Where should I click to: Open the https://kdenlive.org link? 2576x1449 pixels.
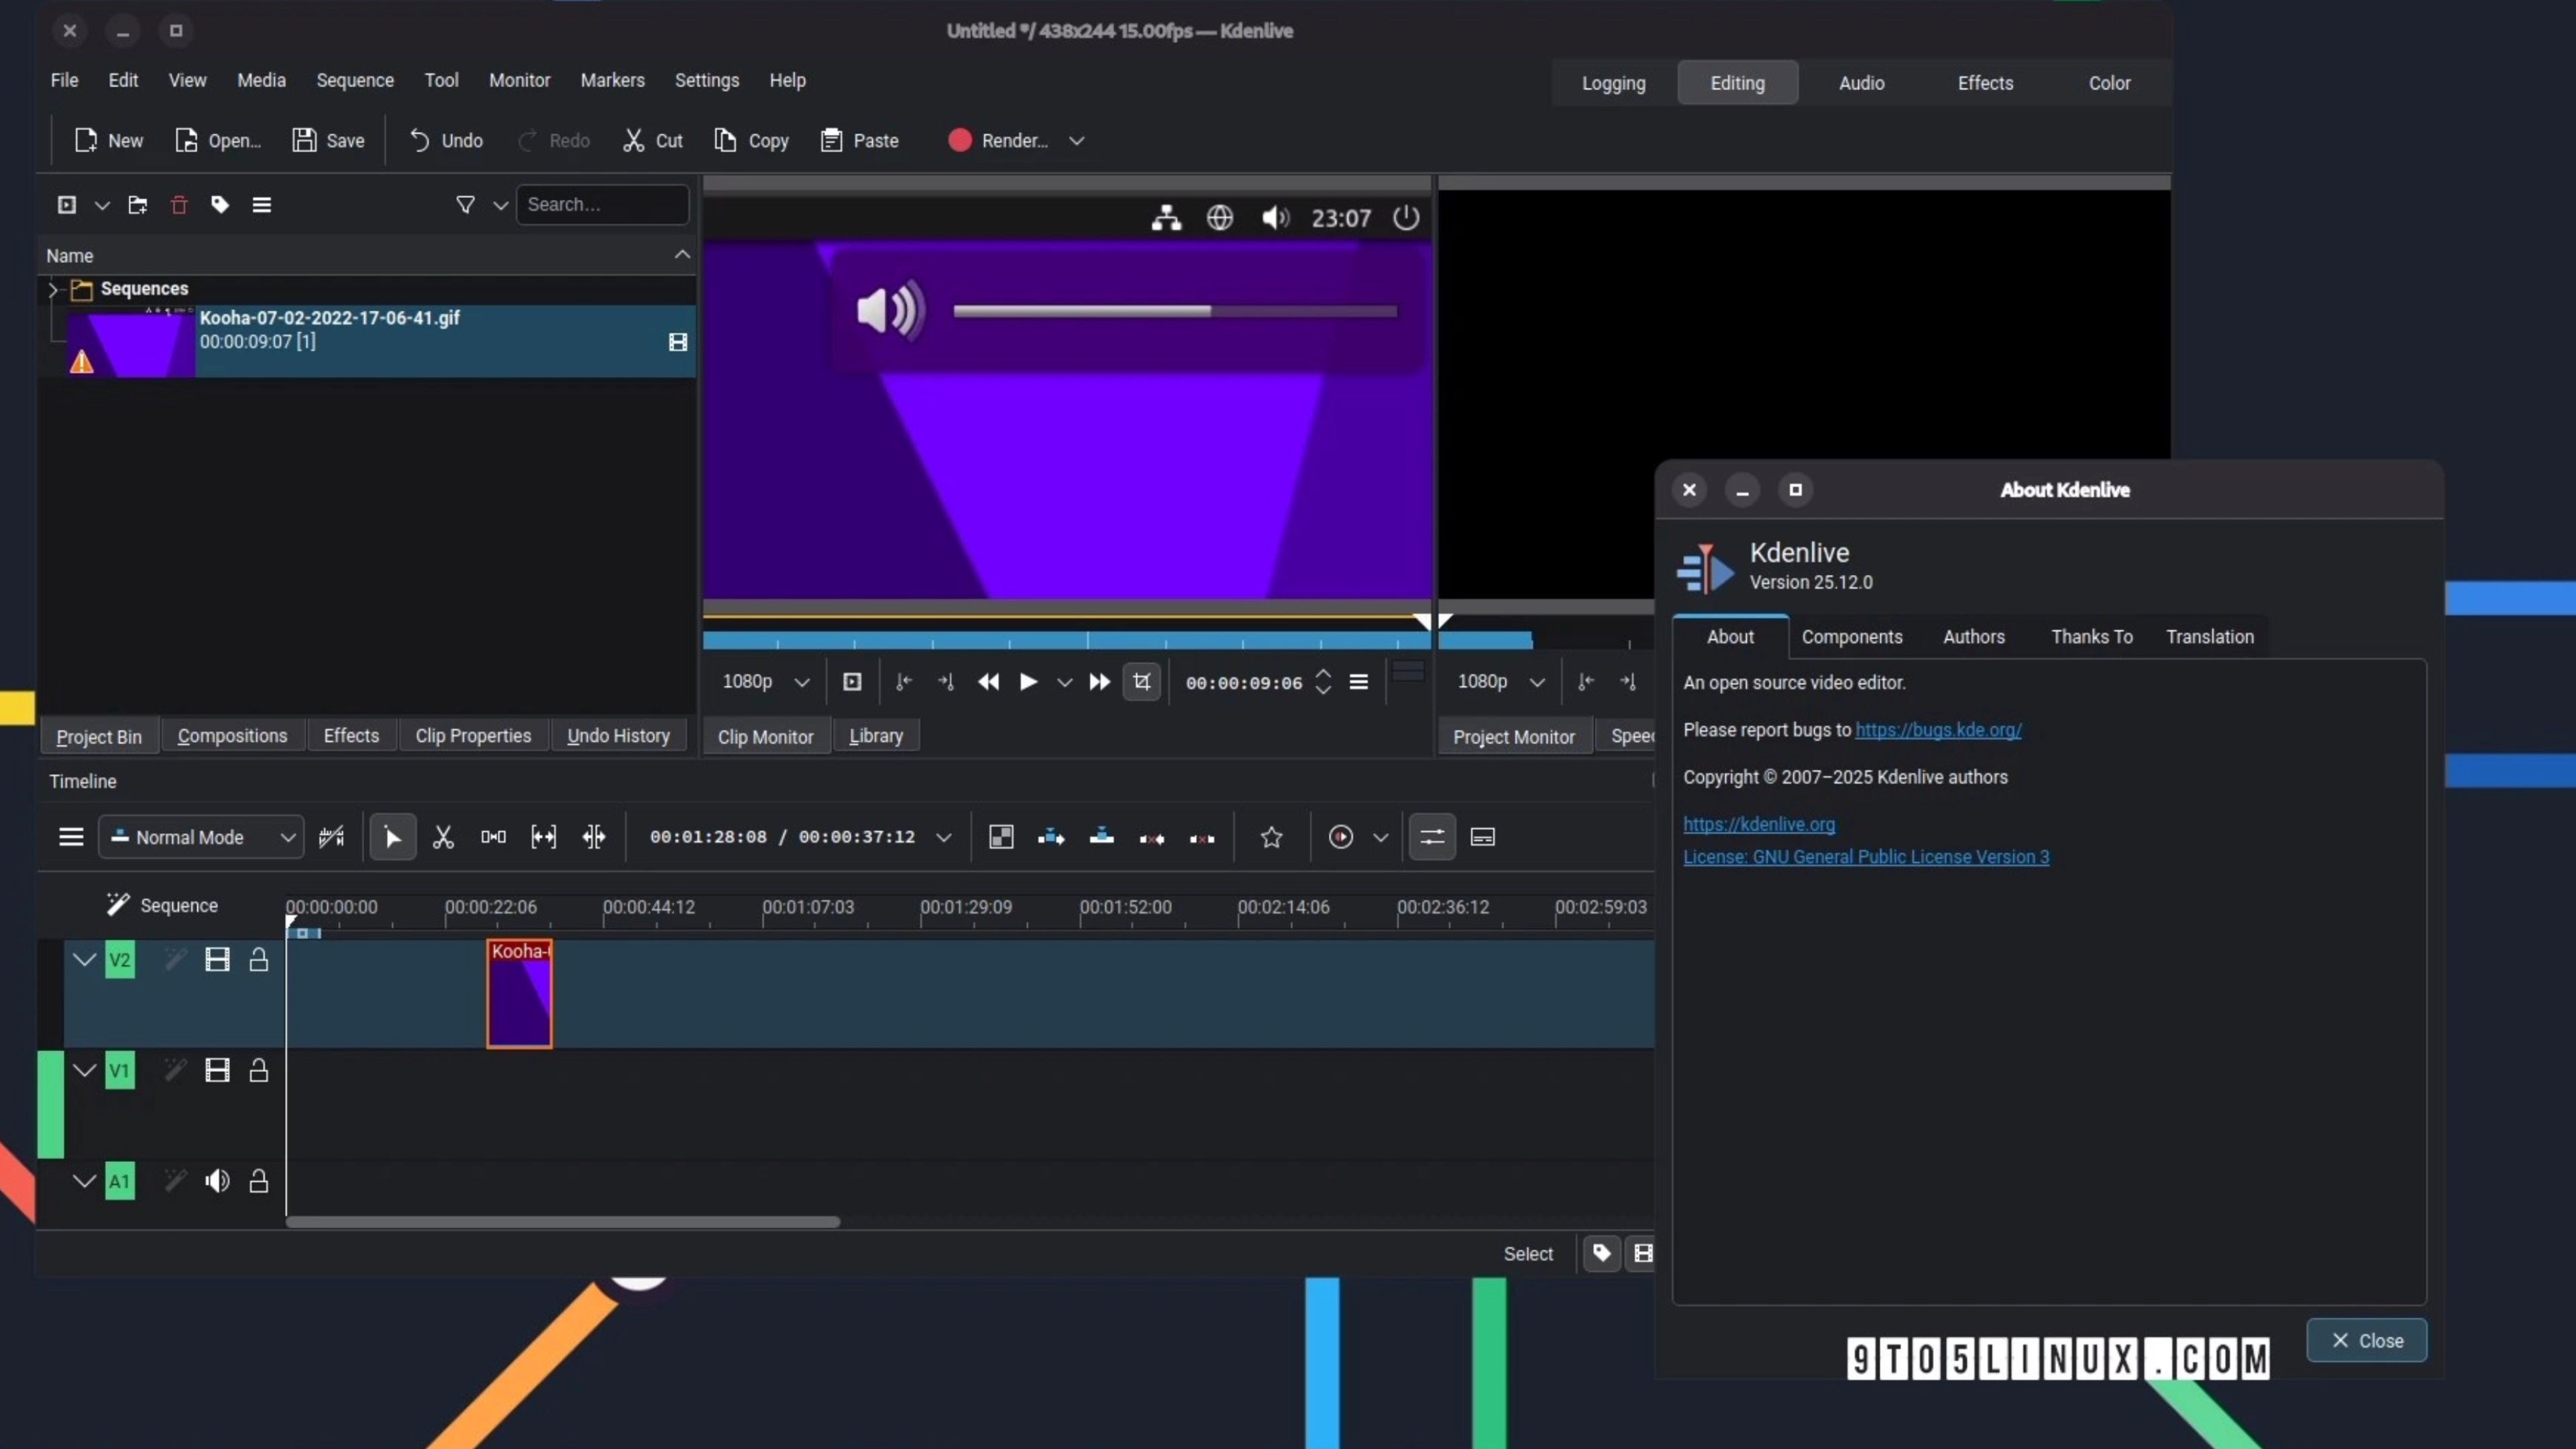coord(1758,824)
